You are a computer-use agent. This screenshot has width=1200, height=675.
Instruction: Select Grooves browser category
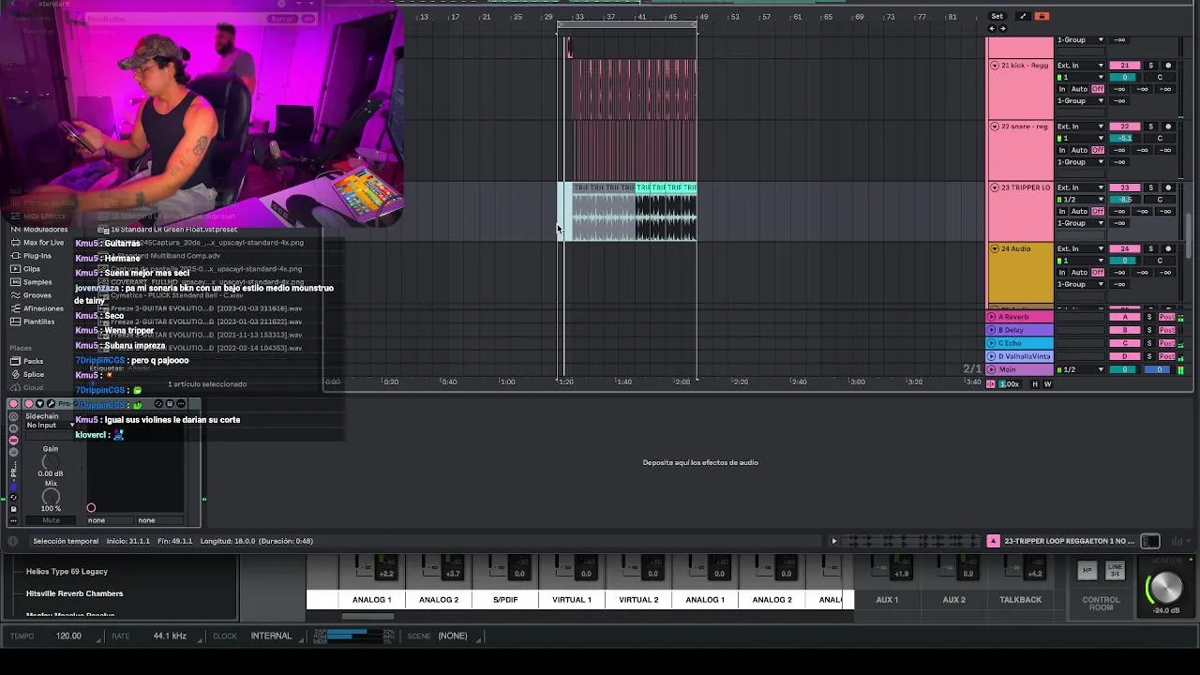coord(31,295)
